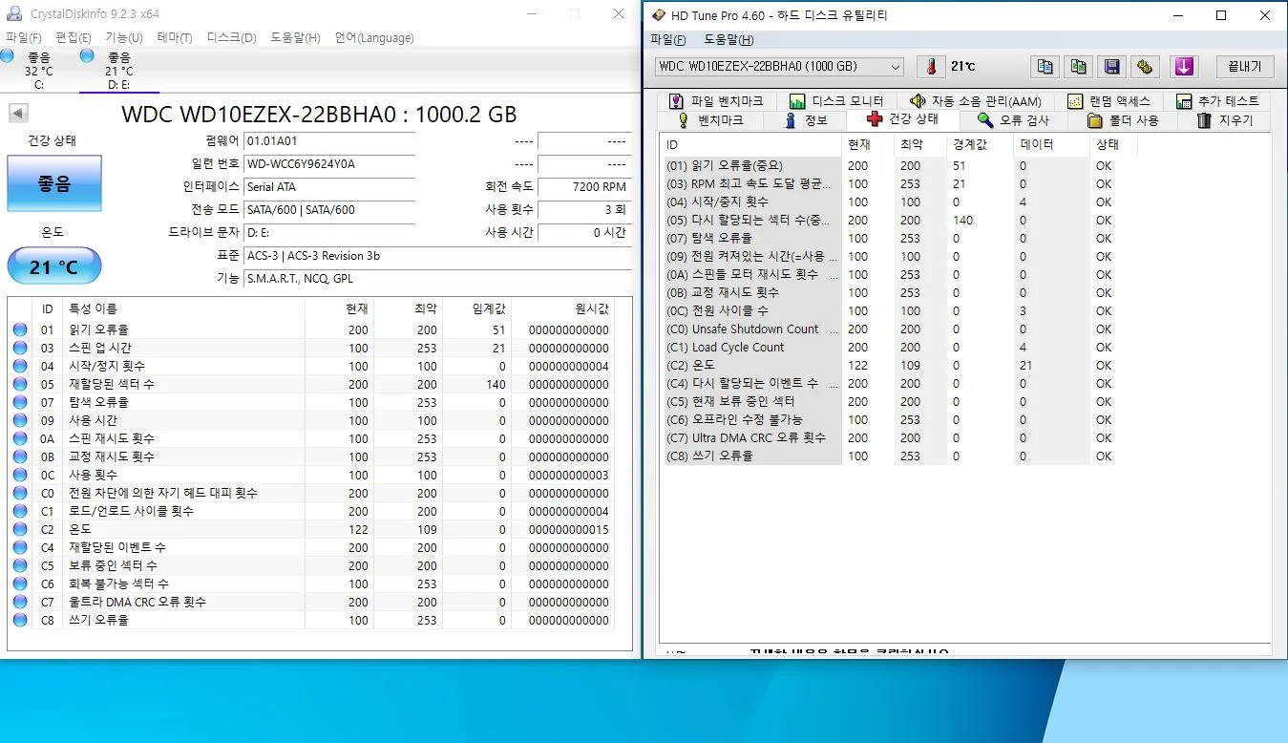Sort by 특성 이름 column header

pos(182,308)
